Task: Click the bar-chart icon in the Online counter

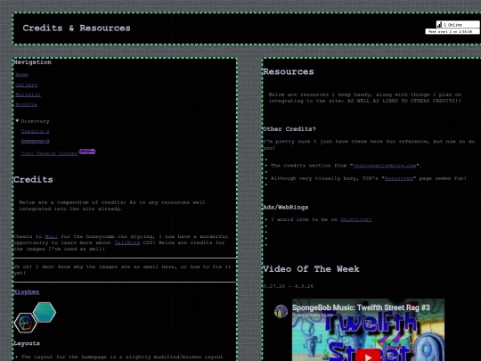Action: point(439,25)
